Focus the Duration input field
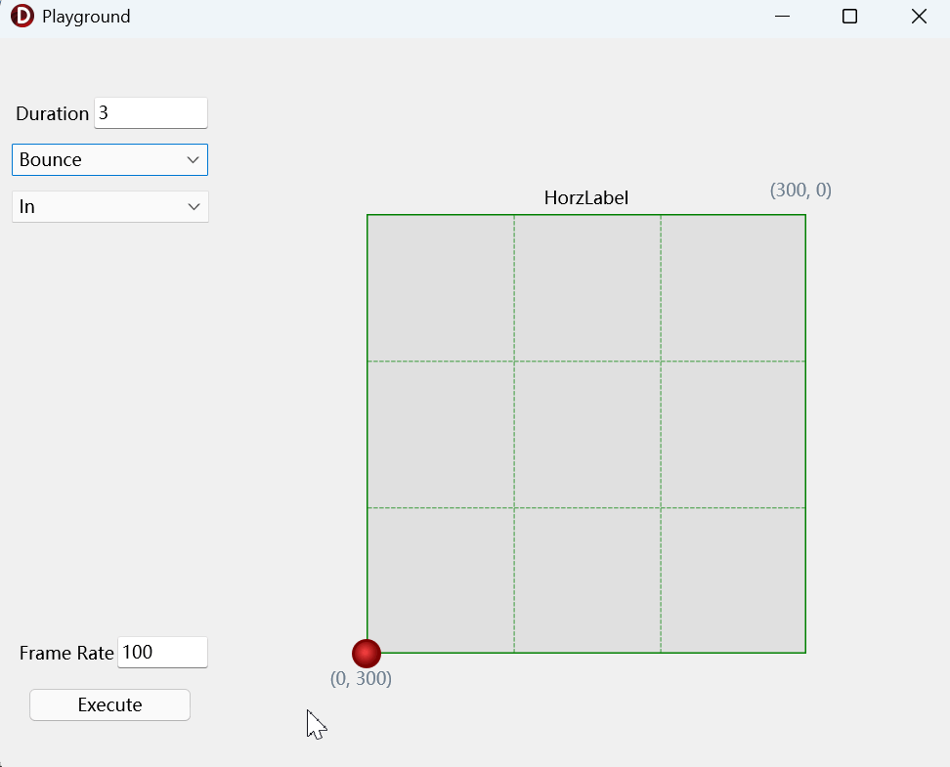This screenshot has width=950, height=767. (151, 112)
